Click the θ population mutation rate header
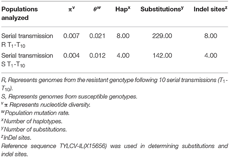 [97, 9]
